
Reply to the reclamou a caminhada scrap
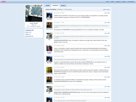pos(105,56)
